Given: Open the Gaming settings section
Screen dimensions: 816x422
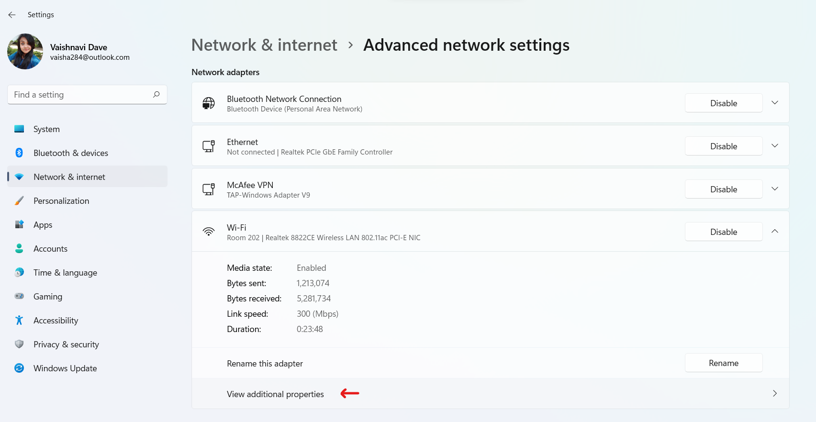Looking at the screenshot, I should [x=48, y=297].
